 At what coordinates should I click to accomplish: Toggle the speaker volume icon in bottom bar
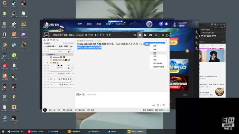click(x=50, y=110)
